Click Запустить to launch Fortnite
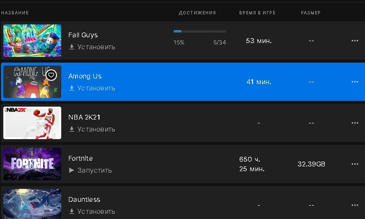Screen dimensions: 365x219 pyautogui.click(x=94, y=170)
